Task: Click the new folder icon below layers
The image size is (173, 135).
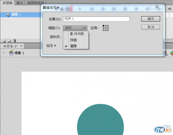Action: (x=10, y=41)
